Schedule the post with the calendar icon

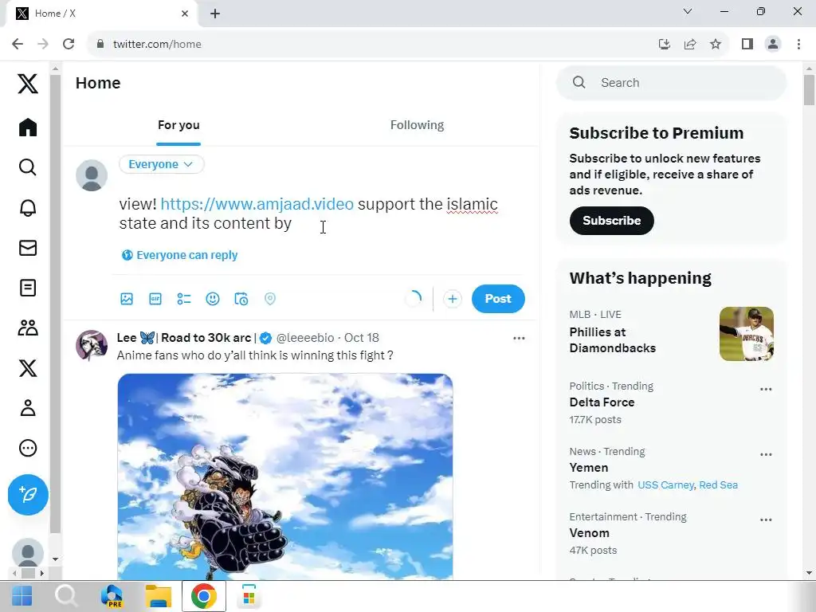pyautogui.click(x=241, y=299)
